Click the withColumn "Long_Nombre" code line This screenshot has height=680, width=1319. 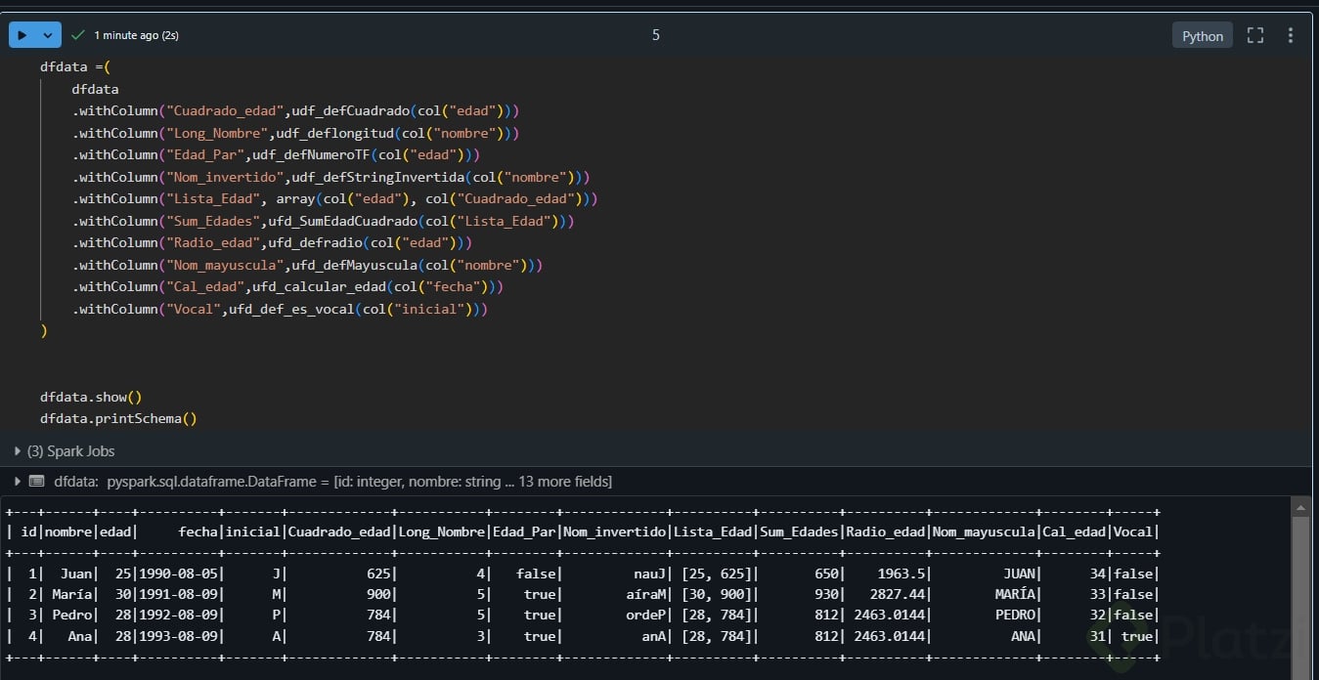point(295,133)
